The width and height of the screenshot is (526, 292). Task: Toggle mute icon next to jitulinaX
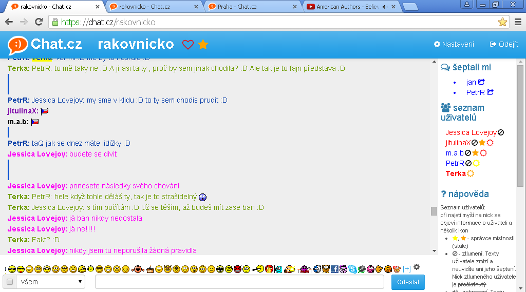pos(474,143)
